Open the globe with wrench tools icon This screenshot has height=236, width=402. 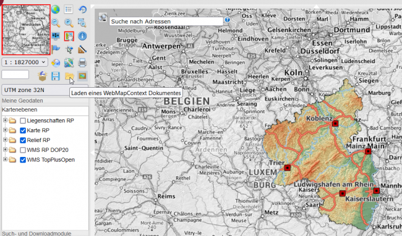(x=69, y=63)
